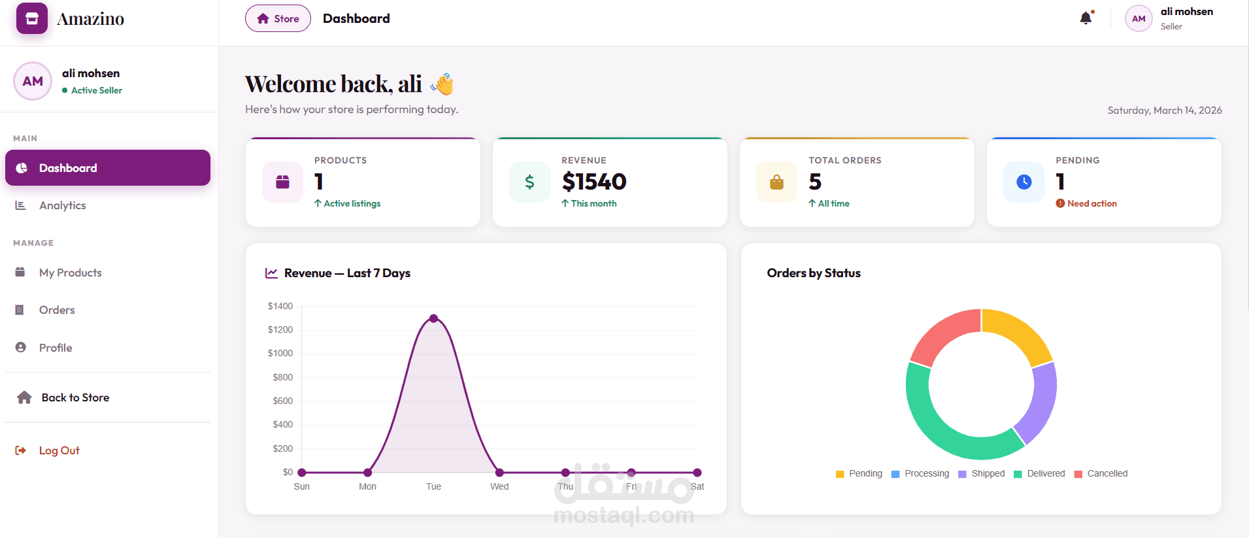The width and height of the screenshot is (1249, 538).
Task: Toggle Pending legend item in chart
Action: pos(859,474)
